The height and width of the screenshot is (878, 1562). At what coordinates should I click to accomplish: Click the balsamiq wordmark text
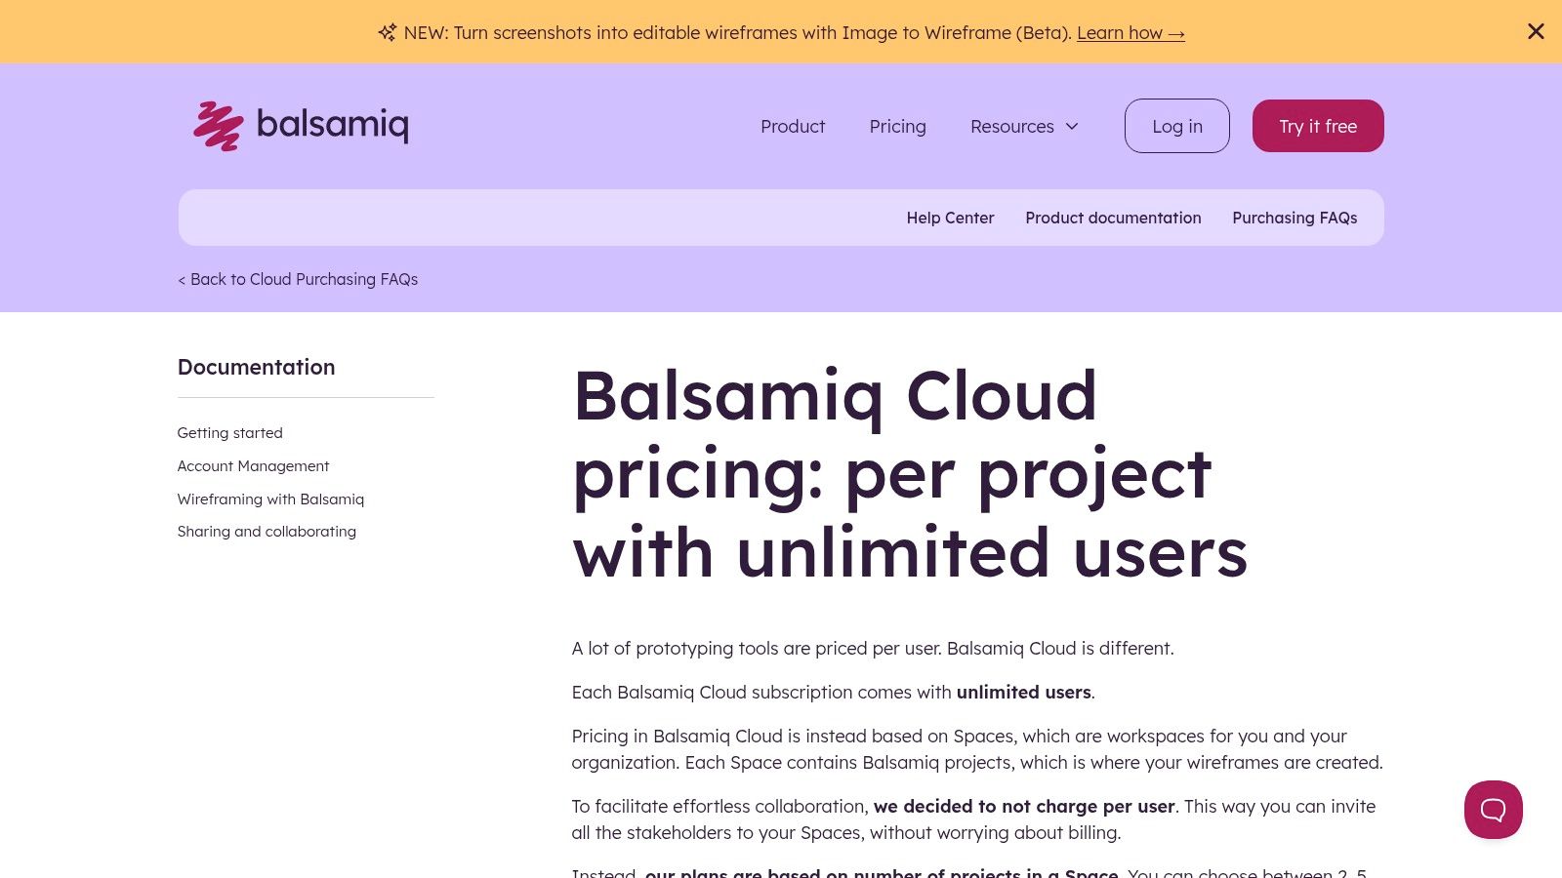tap(332, 125)
